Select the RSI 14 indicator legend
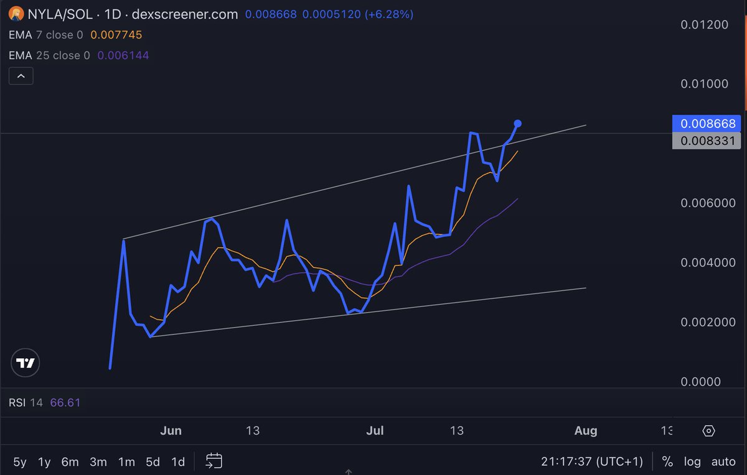 click(x=26, y=403)
